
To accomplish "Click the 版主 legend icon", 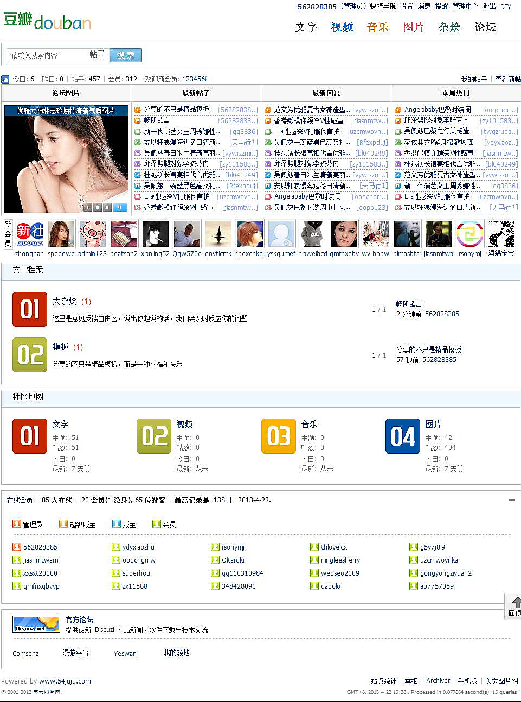I will point(117,524).
